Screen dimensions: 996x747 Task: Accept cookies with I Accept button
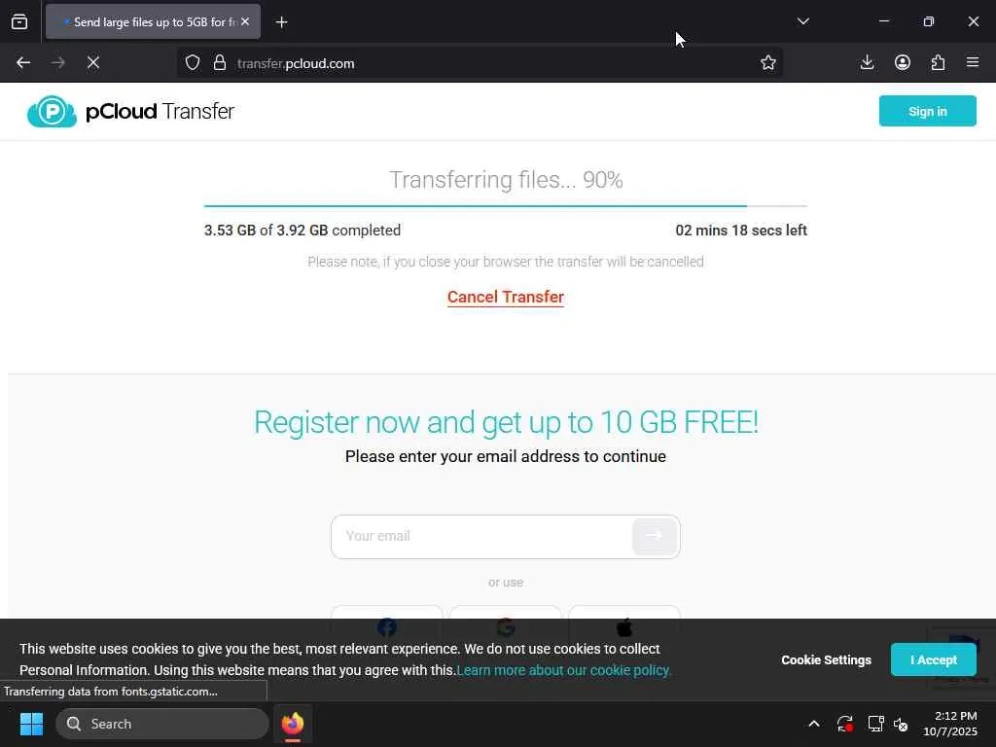coord(933,660)
